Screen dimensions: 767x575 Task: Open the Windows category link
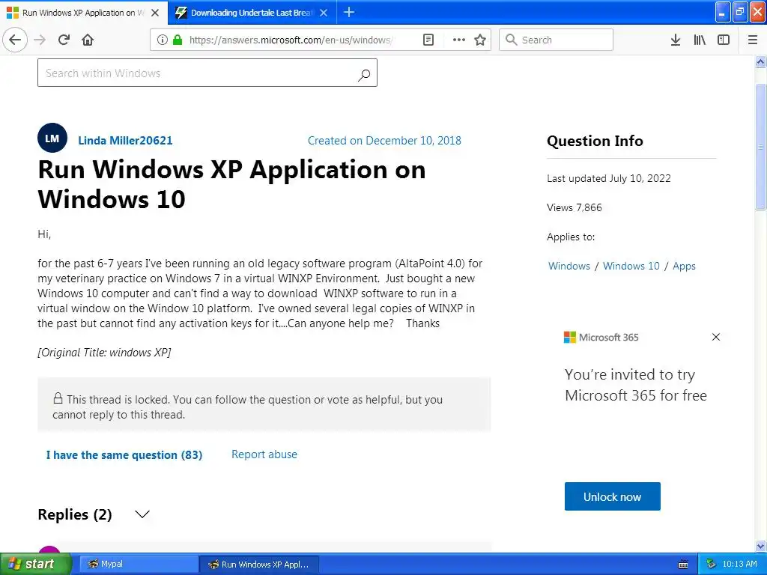click(569, 266)
